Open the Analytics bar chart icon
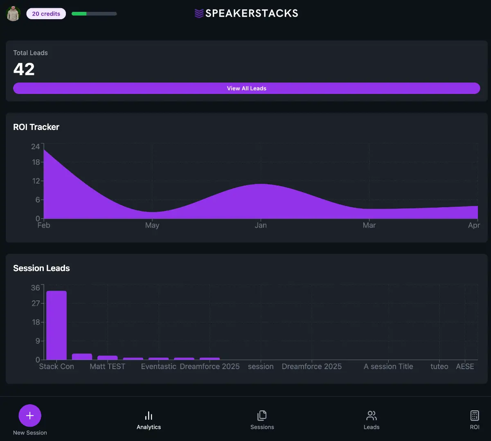 click(x=149, y=416)
